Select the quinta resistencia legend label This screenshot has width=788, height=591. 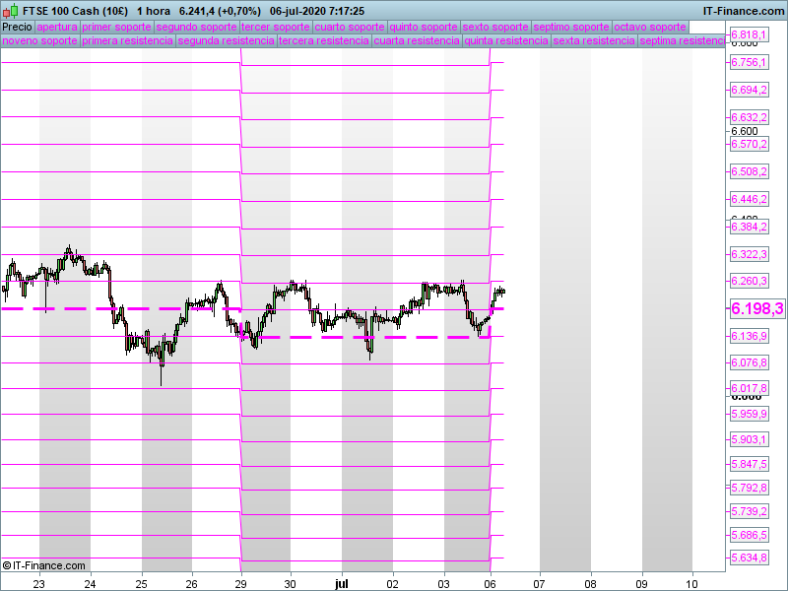[x=506, y=41]
